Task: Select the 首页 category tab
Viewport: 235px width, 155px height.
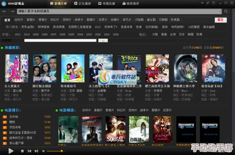Action: point(7,20)
